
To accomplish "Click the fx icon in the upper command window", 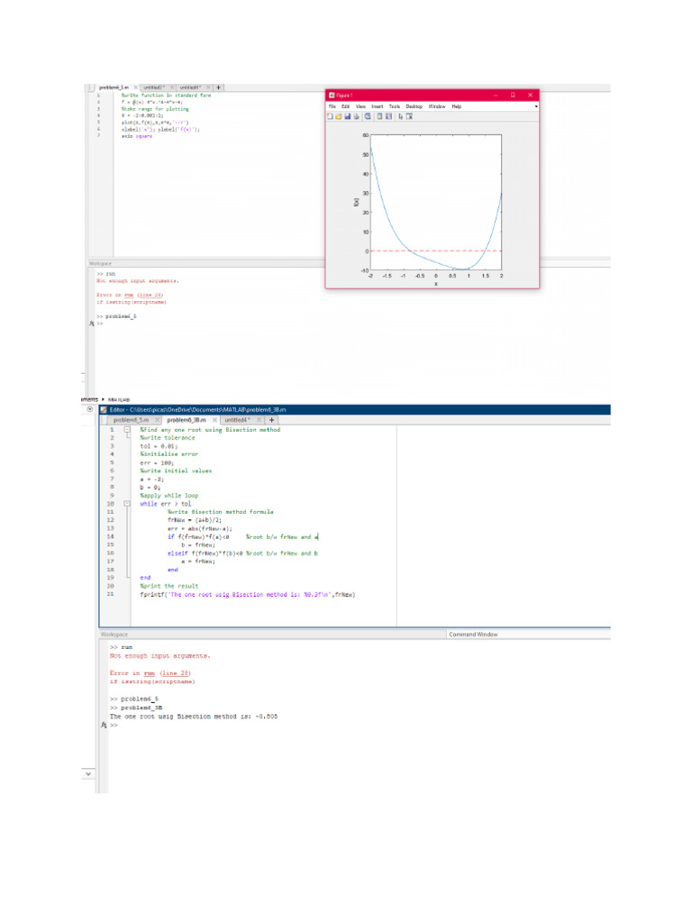I will click(x=91, y=324).
